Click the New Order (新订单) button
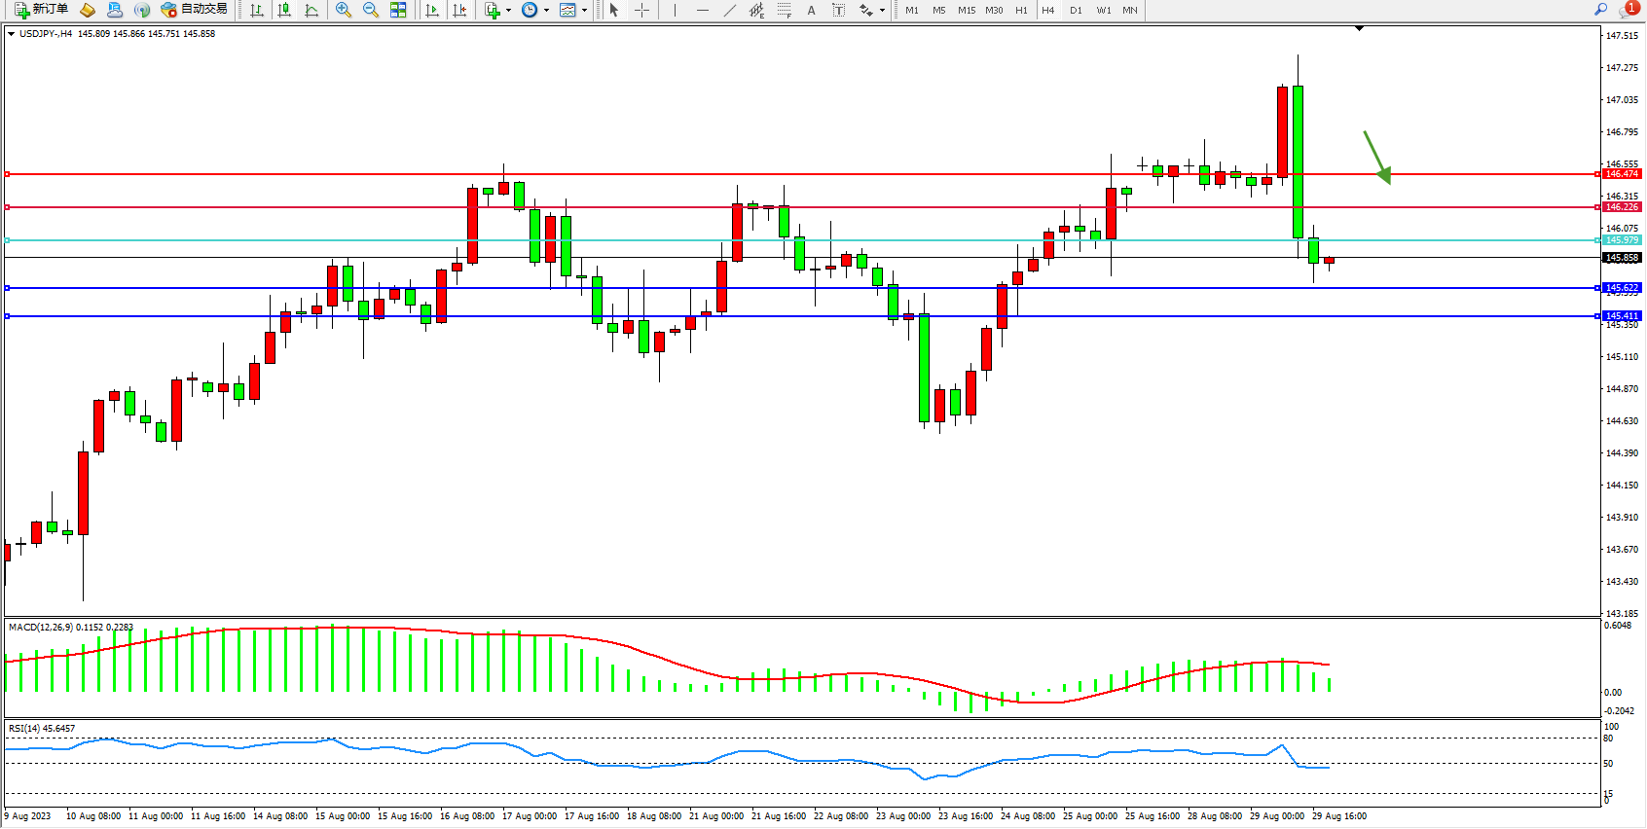Screen dimensions: 1647x829 [x=41, y=10]
